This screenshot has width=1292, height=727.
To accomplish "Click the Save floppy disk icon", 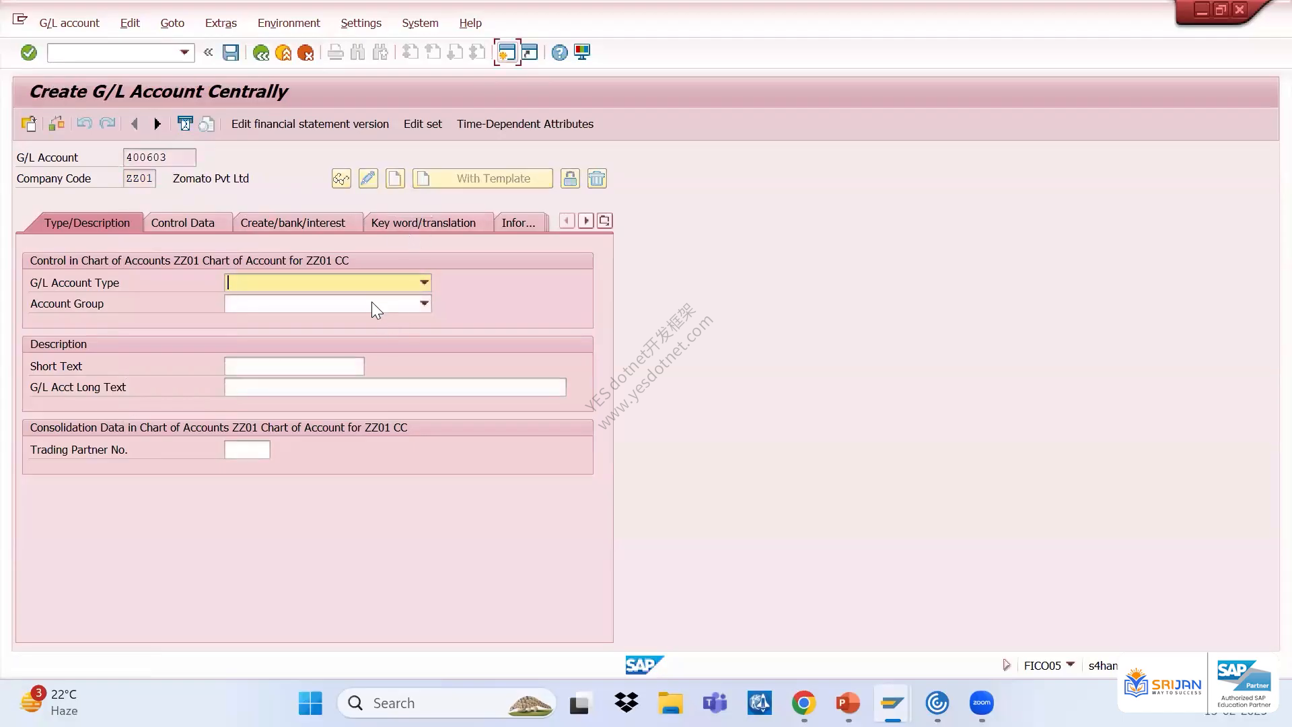I will coord(231,53).
